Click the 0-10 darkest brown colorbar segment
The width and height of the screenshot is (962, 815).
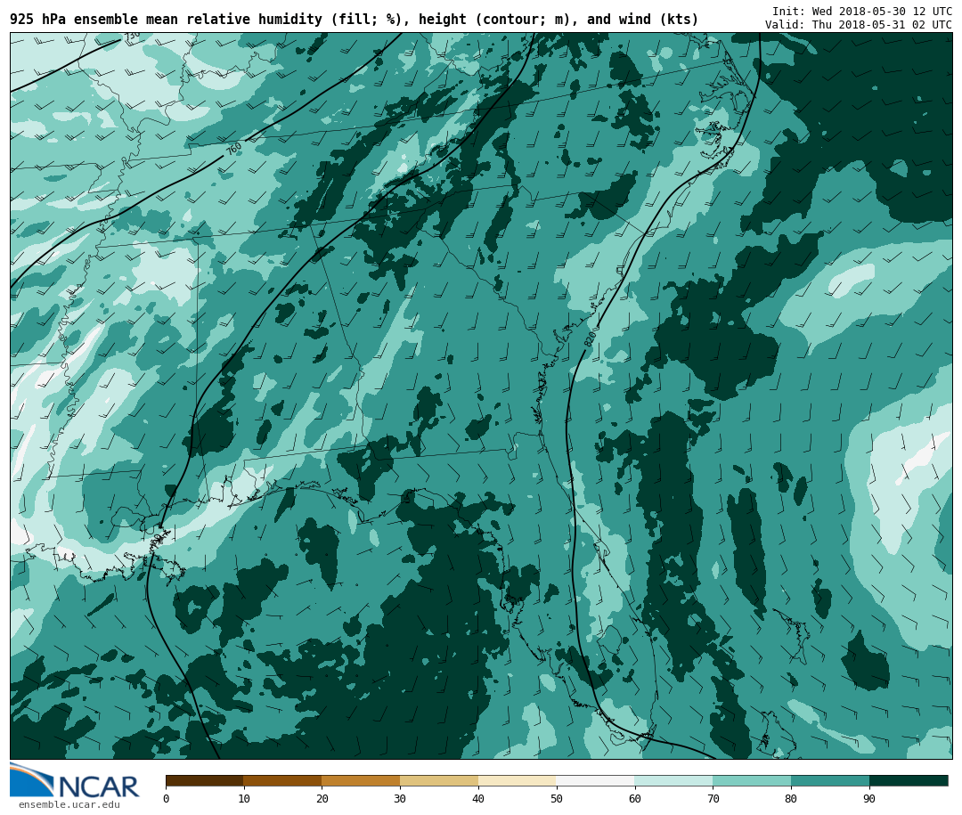pyautogui.click(x=205, y=780)
